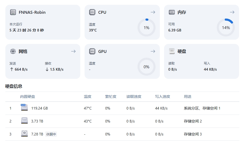Viewport: 242px width, 141px height.
Task: Click the 7.28 TB hard disk icon
Action: (24, 134)
